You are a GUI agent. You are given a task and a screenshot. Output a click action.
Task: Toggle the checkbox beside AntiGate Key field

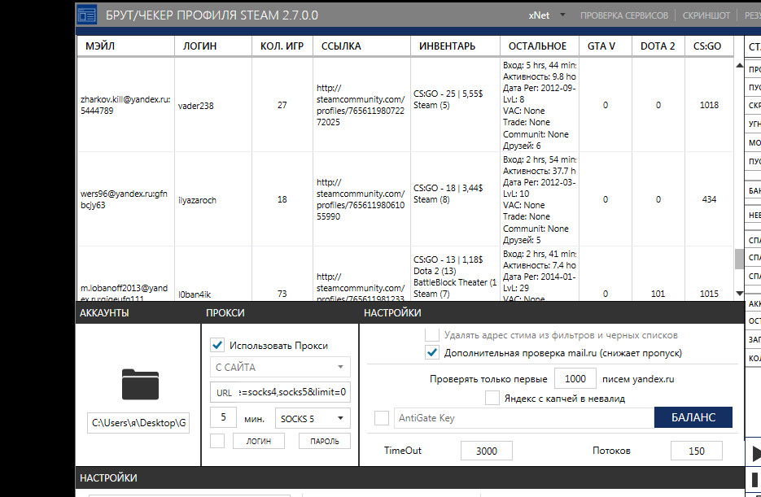[382, 417]
